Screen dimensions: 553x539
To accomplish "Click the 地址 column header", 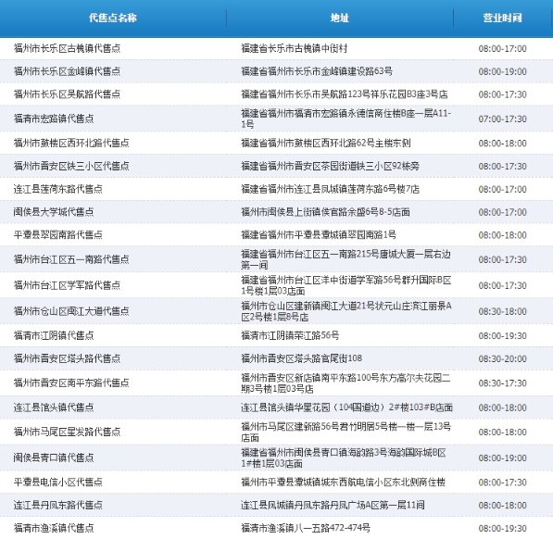I will 339,18.
